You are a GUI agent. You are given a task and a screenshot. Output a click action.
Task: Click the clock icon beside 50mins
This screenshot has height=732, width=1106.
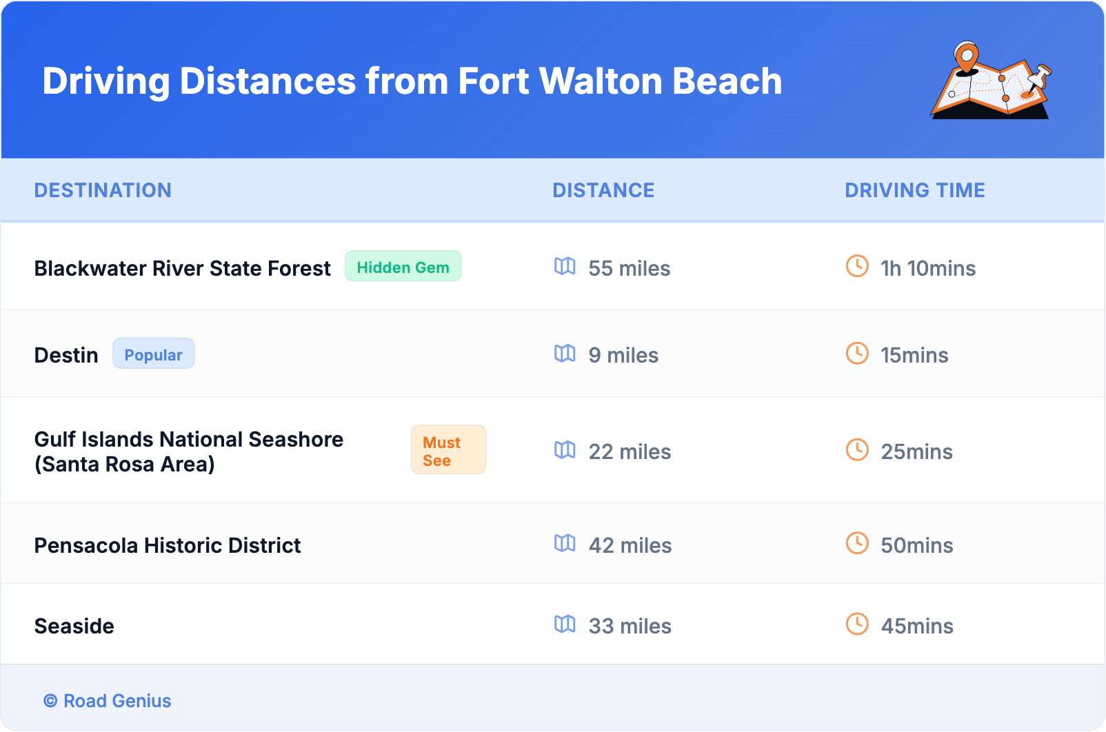point(857,543)
